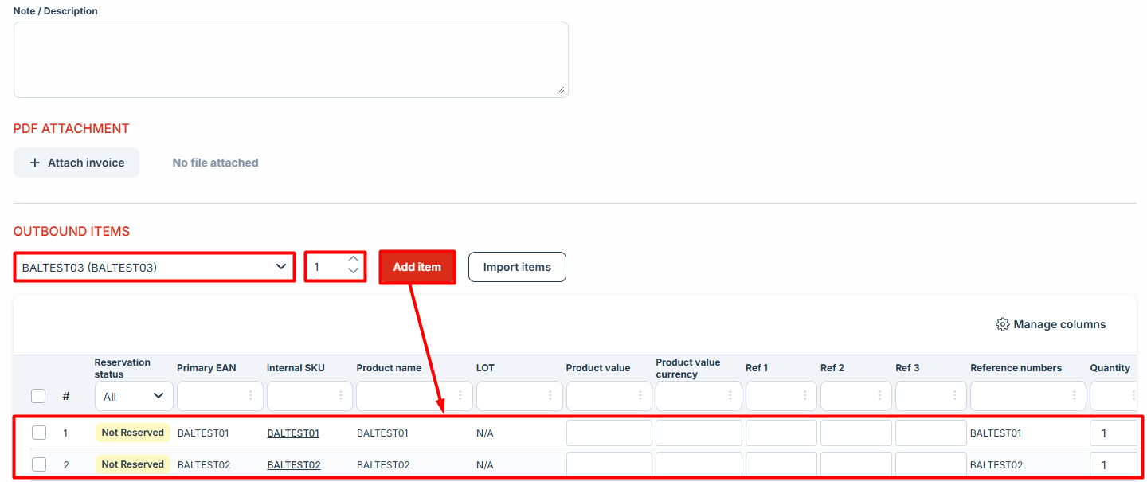Viewport: 1147px width, 482px height.
Task: Click the Attach invoice button
Action: [x=76, y=163]
